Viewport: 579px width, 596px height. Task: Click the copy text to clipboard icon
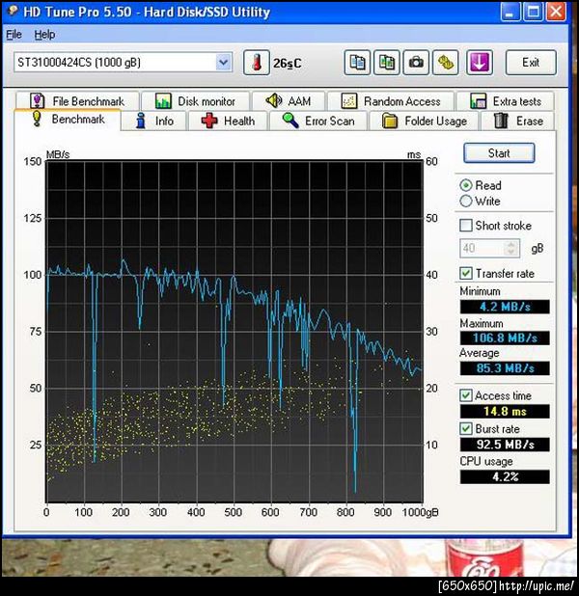click(357, 63)
